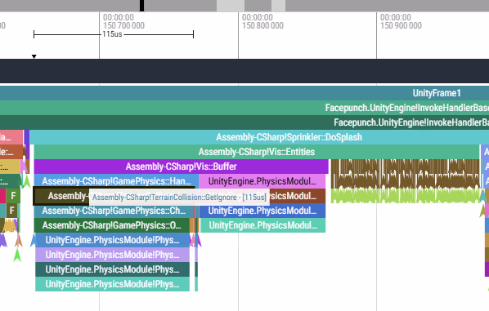Screen dimensions: 489x311
Task: Select the UnityFrame1 slice
Action: coord(244,93)
